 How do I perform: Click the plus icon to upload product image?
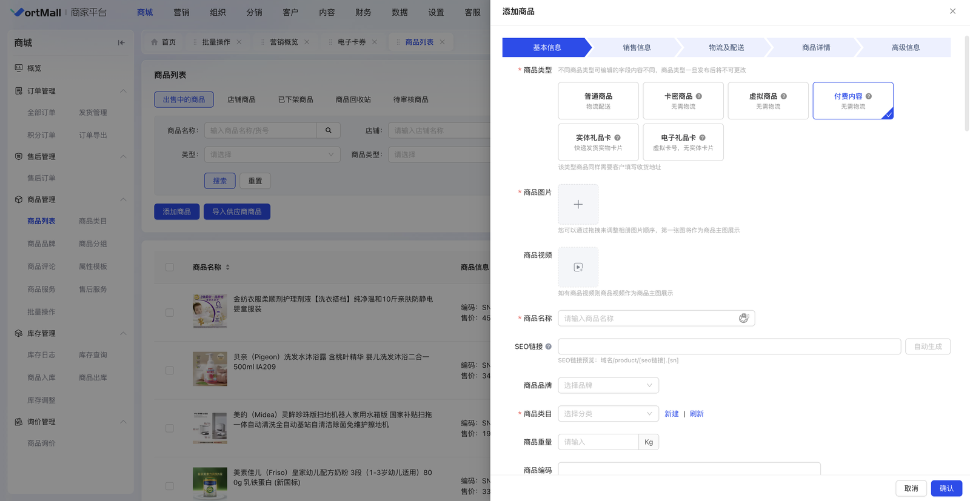(x=578, y=205)
